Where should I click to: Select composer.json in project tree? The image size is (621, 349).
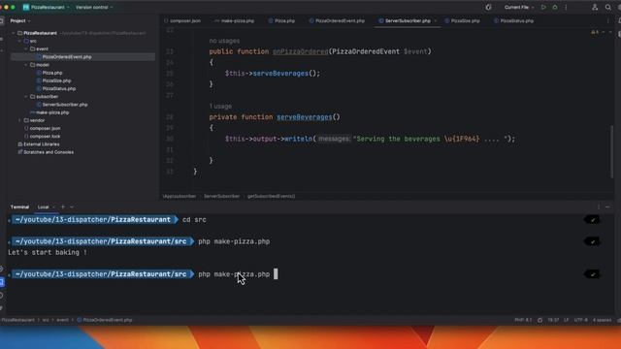pyautogui.click(x=45, y=128)
